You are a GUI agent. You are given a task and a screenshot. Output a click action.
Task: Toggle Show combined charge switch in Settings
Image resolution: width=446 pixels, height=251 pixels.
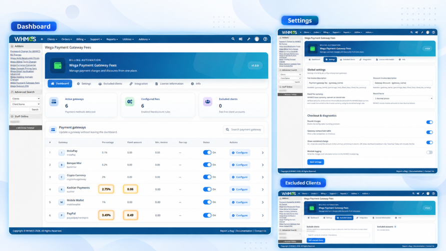pyautogui.click(x=429, y=142)
